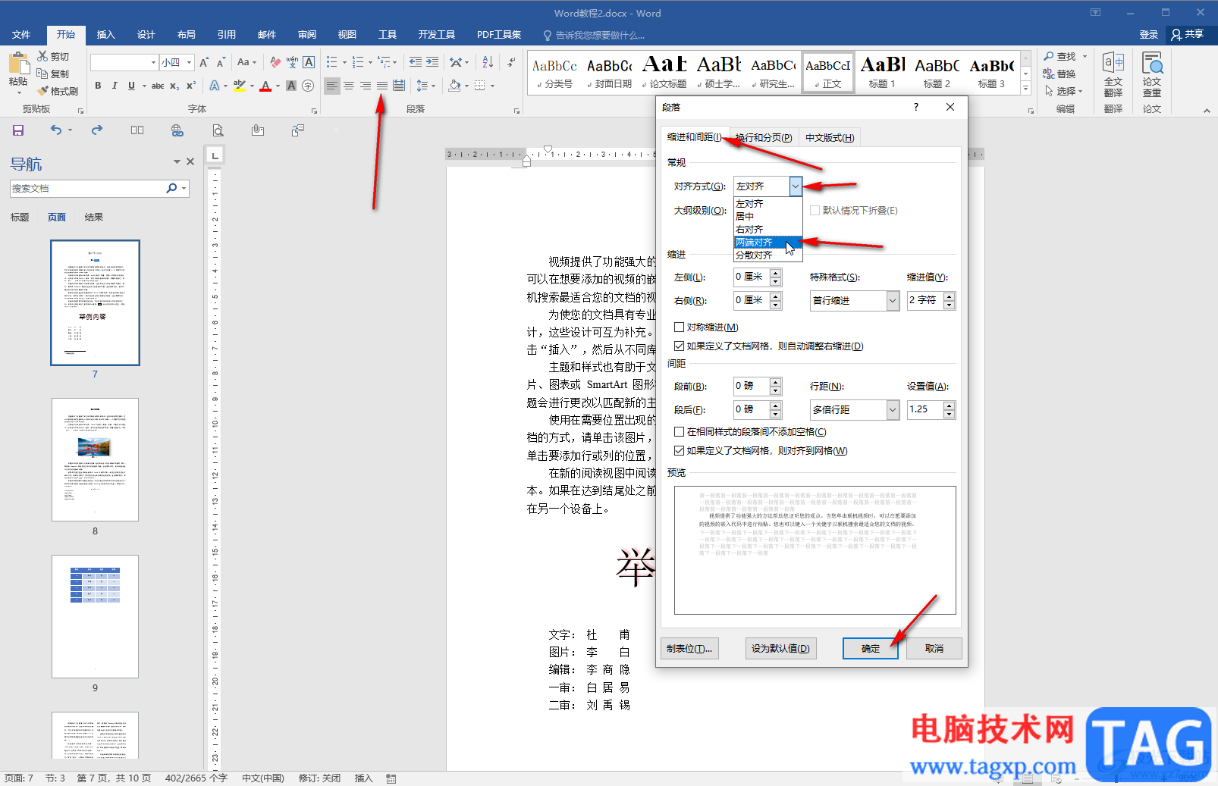The height and width of the screenshot is (786, 1218).
Task: Open search options dropdown in navigation
Action: (x=184, y=188)
